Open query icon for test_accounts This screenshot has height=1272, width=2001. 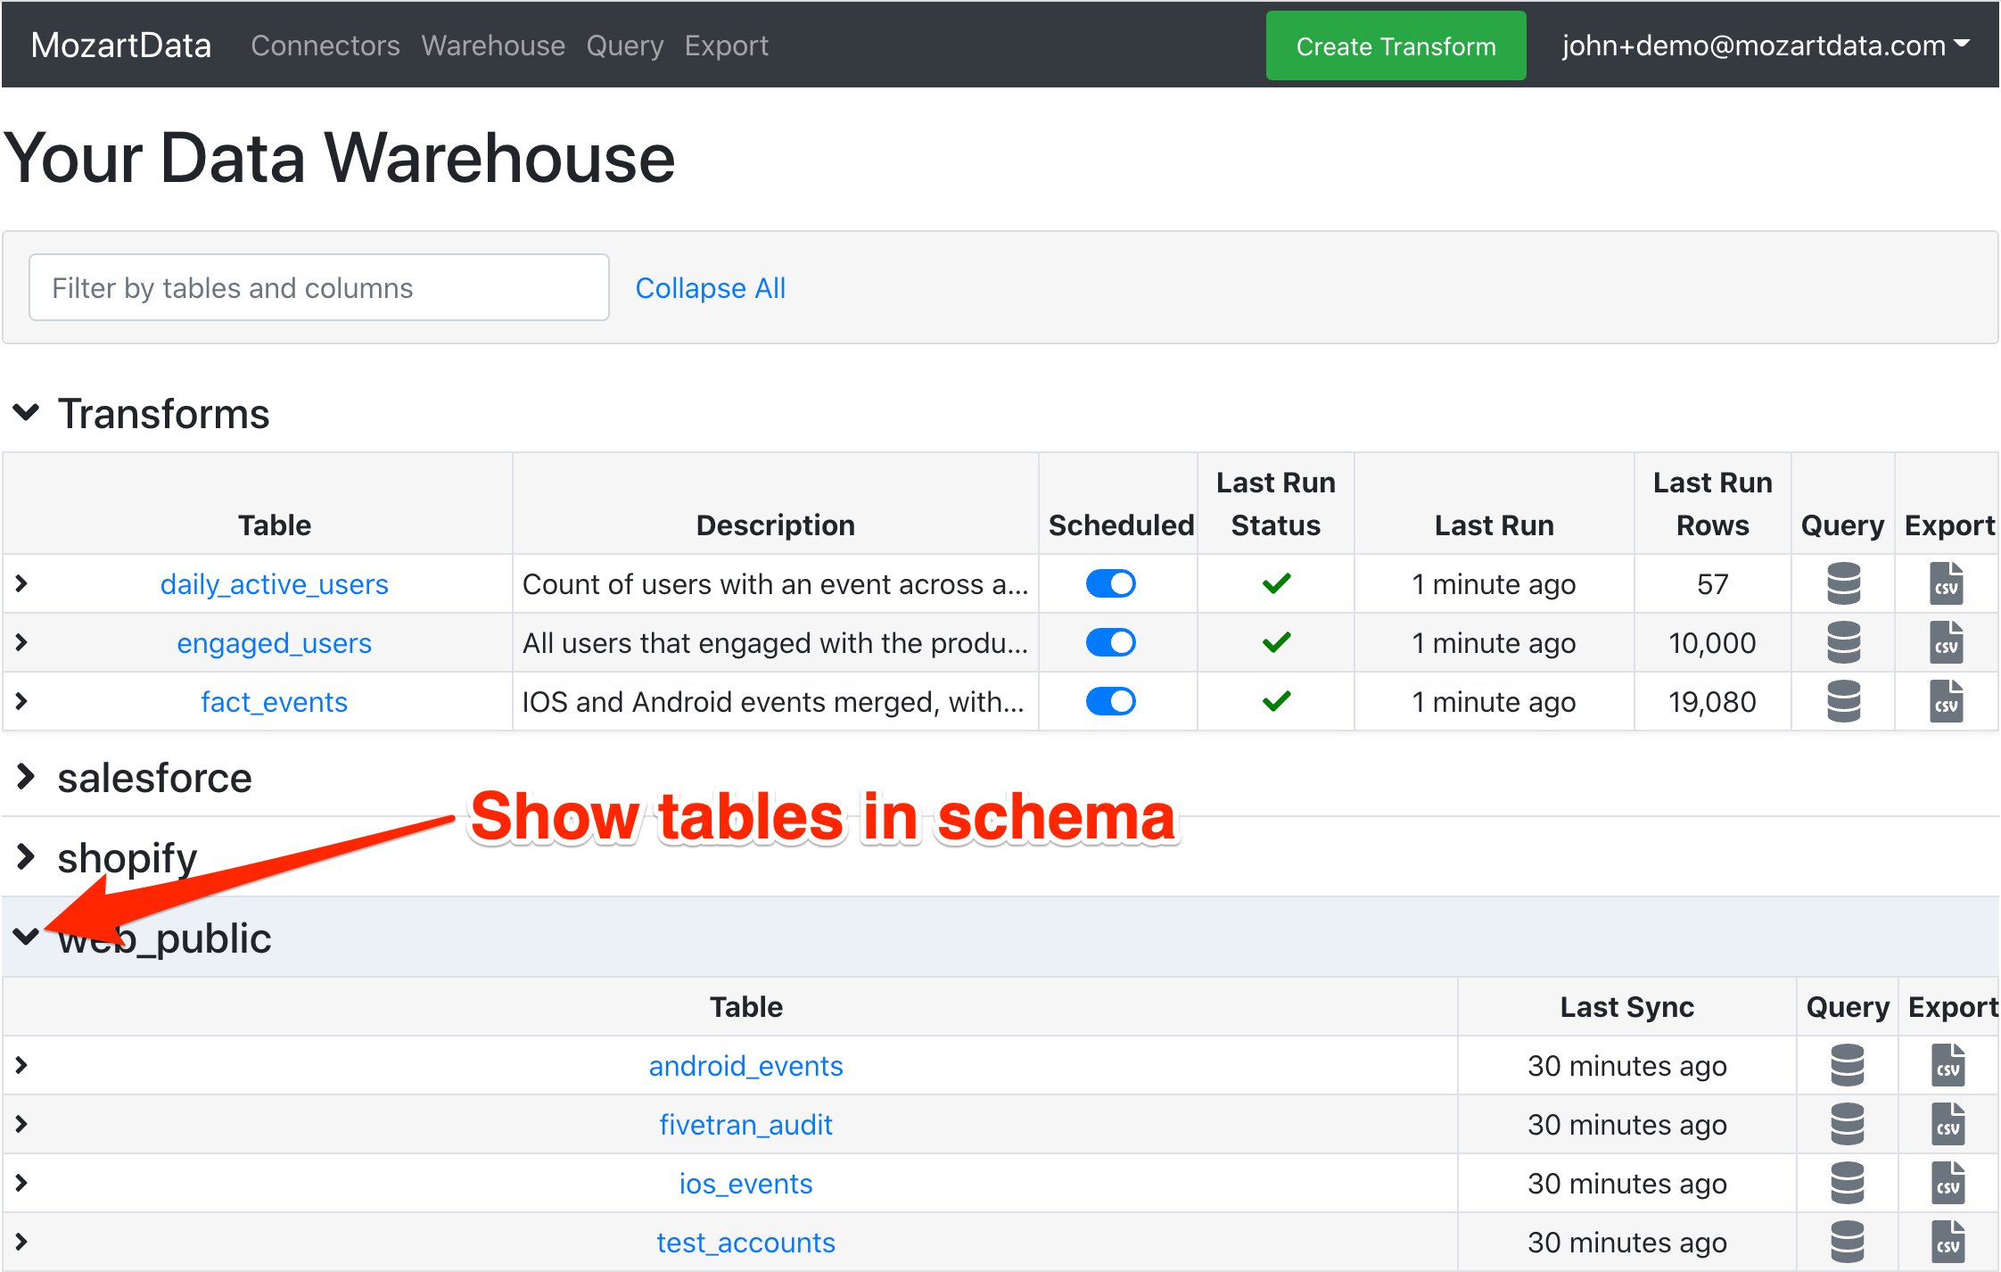click(1847, 1243)
